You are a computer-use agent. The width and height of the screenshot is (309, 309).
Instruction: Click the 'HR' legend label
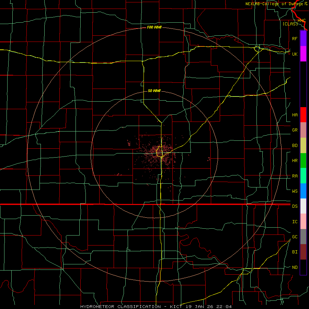[295, 161]
